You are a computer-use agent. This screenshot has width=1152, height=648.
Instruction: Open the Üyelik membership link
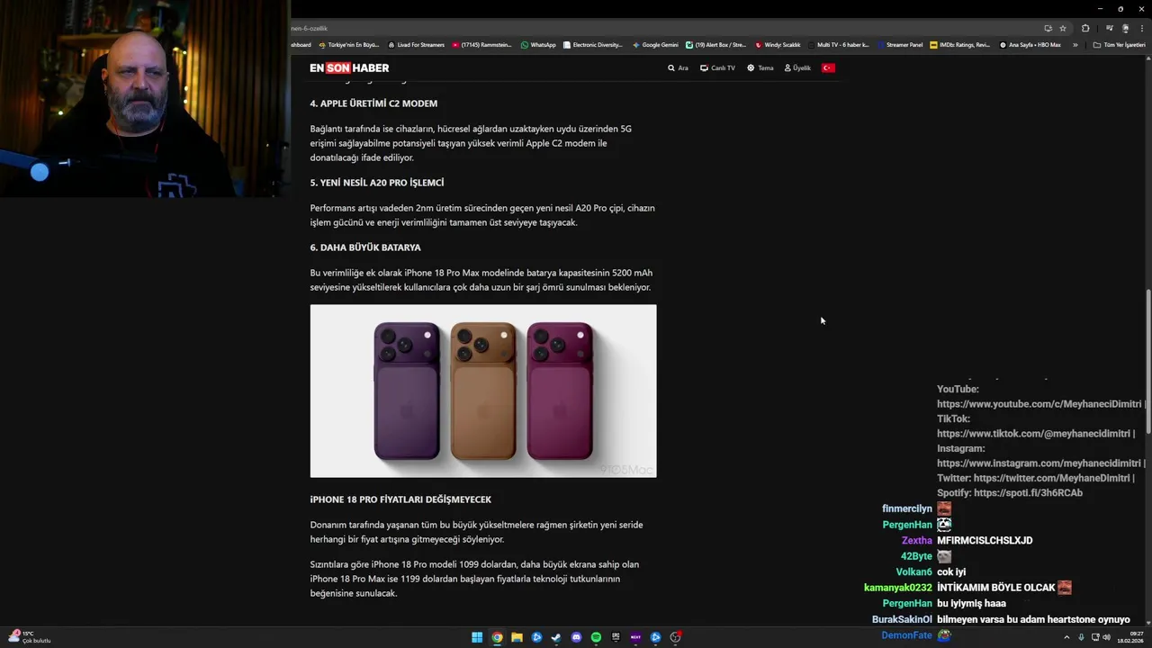[797, 68]
